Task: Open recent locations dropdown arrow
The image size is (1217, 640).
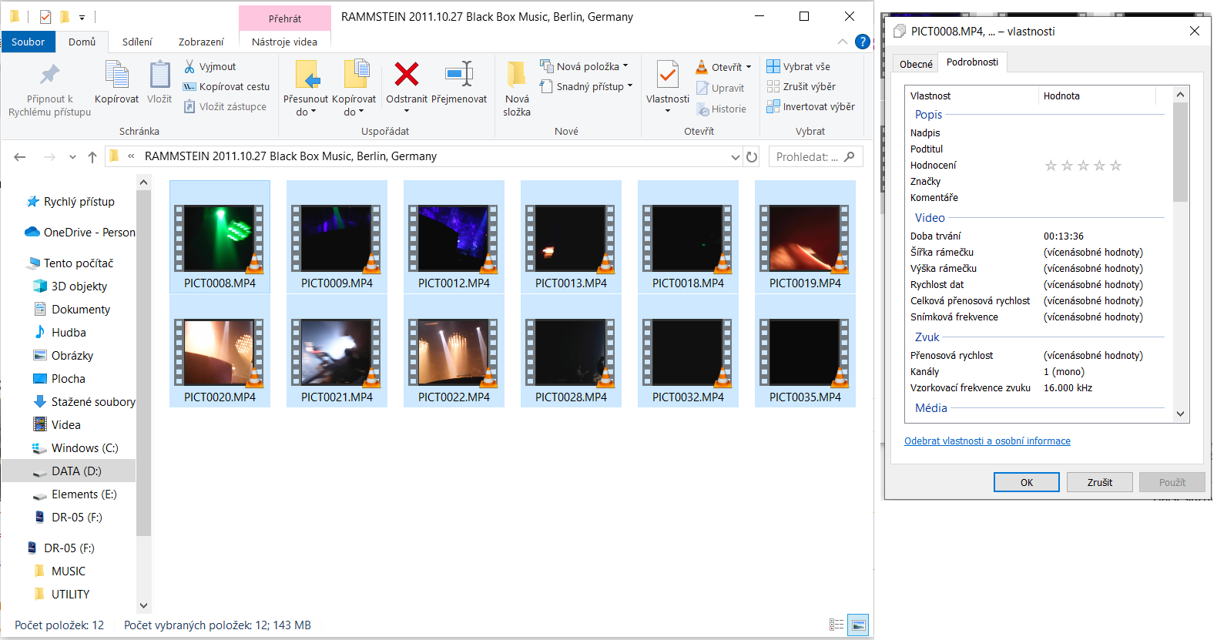Action: click(72, 157)
